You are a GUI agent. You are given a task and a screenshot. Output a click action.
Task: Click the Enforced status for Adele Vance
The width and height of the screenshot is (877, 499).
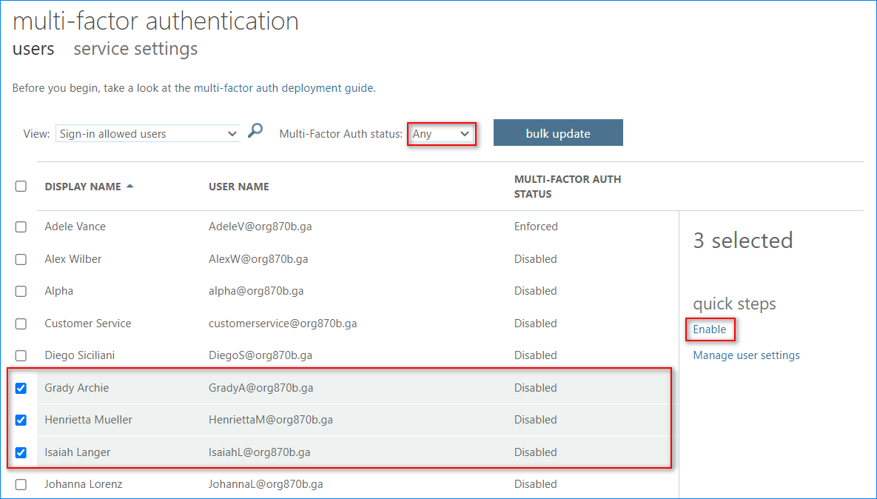[536, 227]
